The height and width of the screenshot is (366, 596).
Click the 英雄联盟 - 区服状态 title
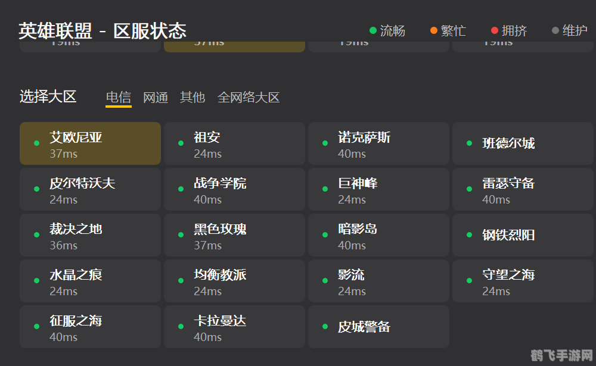(102, 31)
